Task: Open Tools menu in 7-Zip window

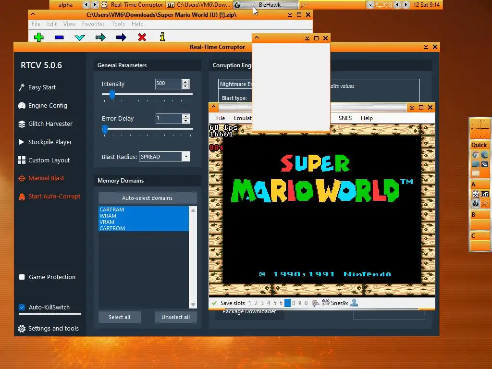Action: (118, 24)
